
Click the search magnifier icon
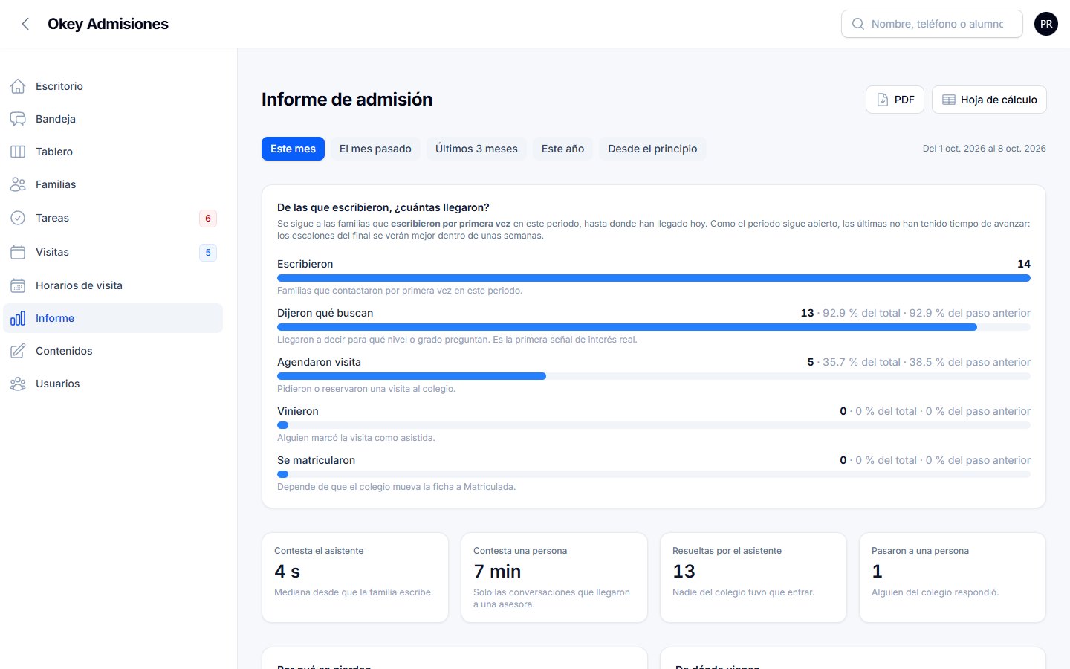pos(858,24)
